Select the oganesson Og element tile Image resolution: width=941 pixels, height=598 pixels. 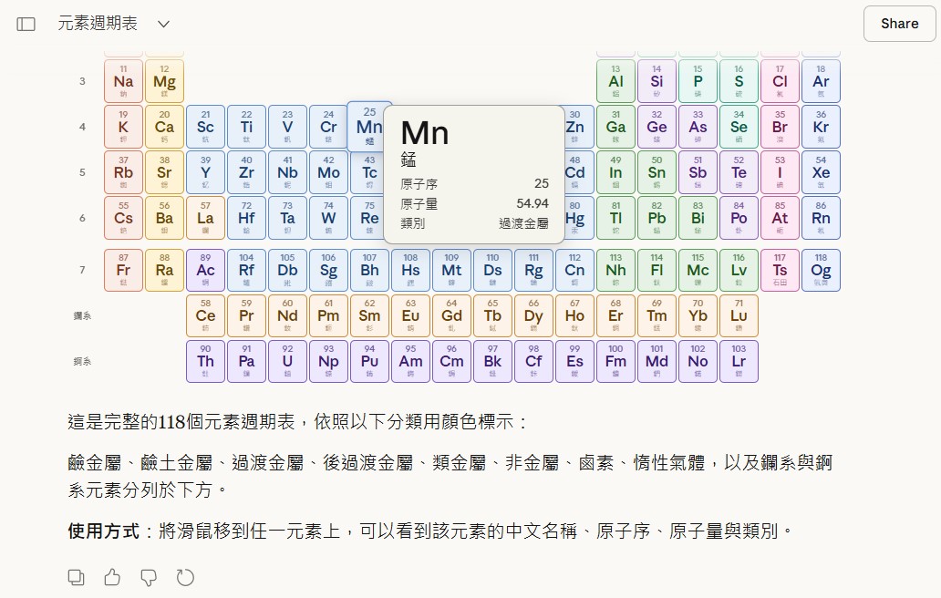[x=821, y=270]
